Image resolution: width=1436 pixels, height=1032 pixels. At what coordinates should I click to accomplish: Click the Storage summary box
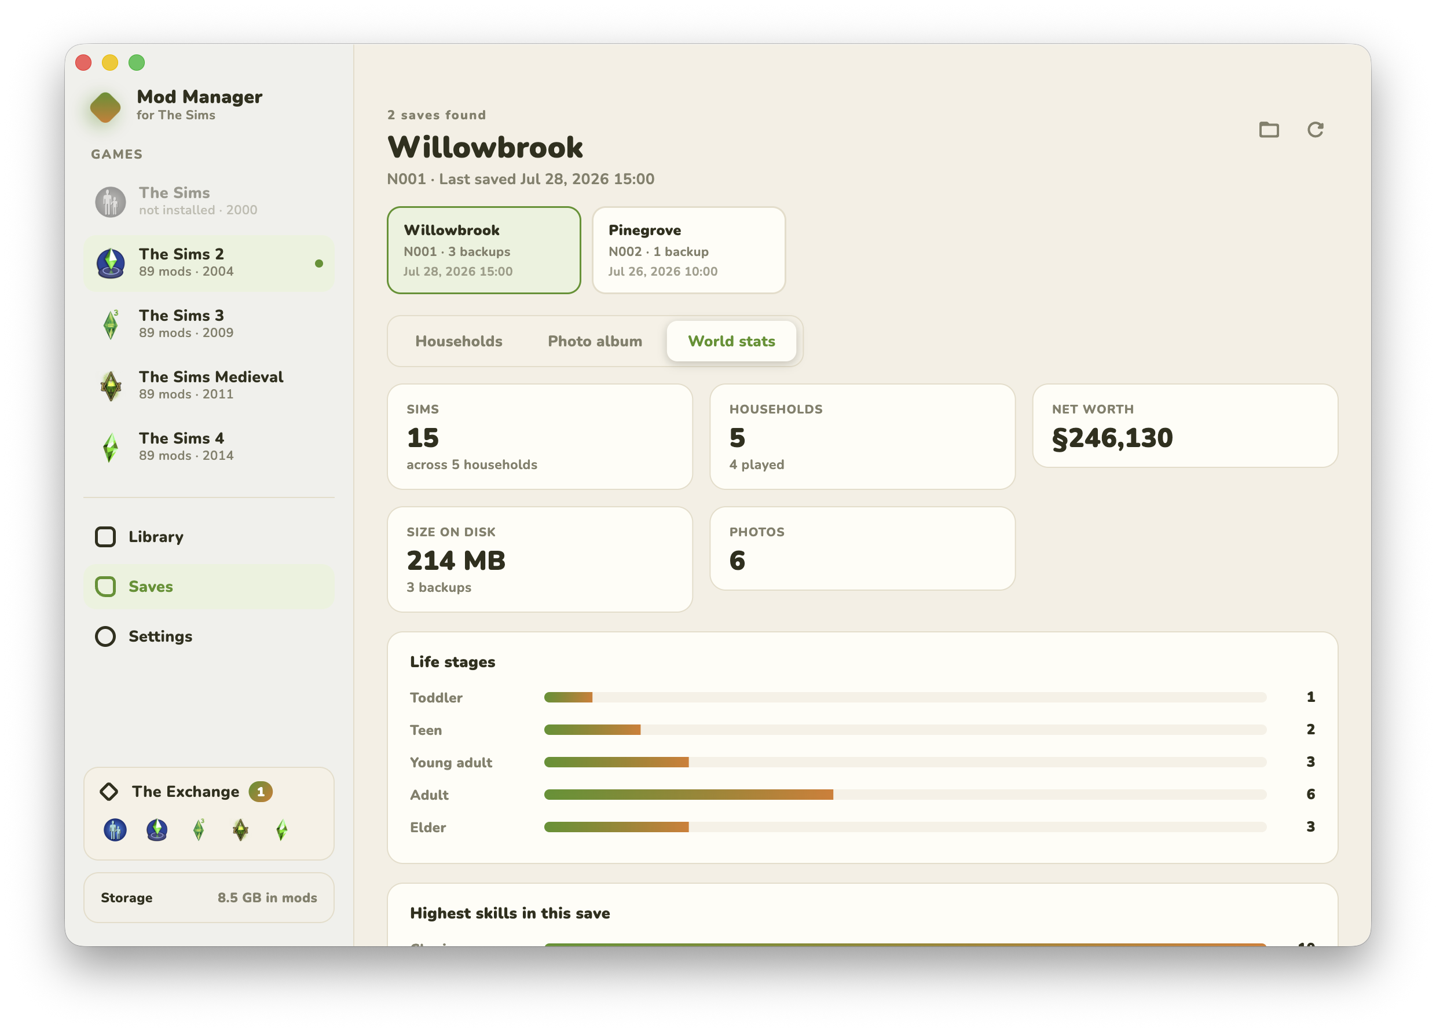tap(209, 898)
